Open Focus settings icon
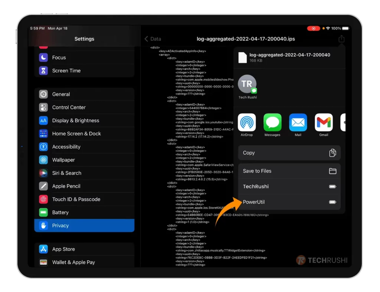The height and width of the screenshot is (292, 380). click(x=43, y=57)
